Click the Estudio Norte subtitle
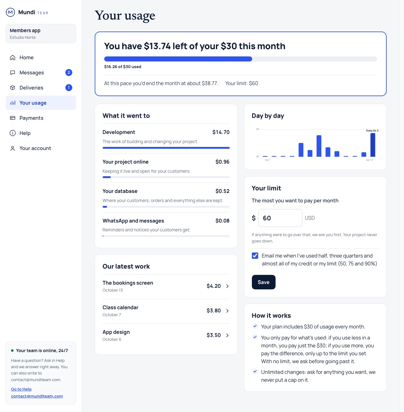This screenshot has width=404, height=412. pyautogui.click(x=23, y=38)
